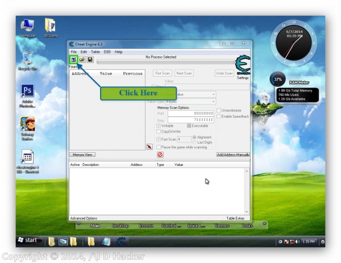Click the scan progress bar
Screen dimensions: 341x263
pyautogui.click(x=166, y=62)
